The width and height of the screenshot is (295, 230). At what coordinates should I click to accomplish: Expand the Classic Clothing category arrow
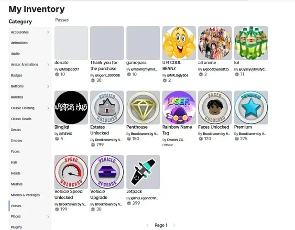pyautogui.click(x=48, y=108)
